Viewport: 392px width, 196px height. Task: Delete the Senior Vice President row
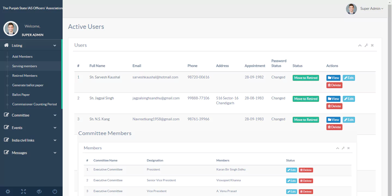[306, 181]
